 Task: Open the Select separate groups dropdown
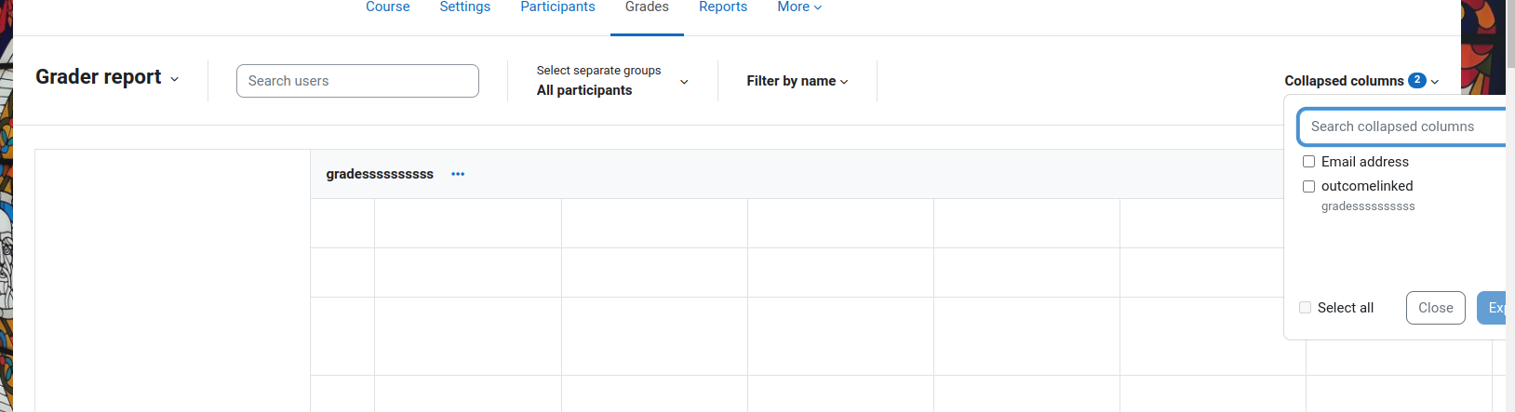[x=612, y=81]
